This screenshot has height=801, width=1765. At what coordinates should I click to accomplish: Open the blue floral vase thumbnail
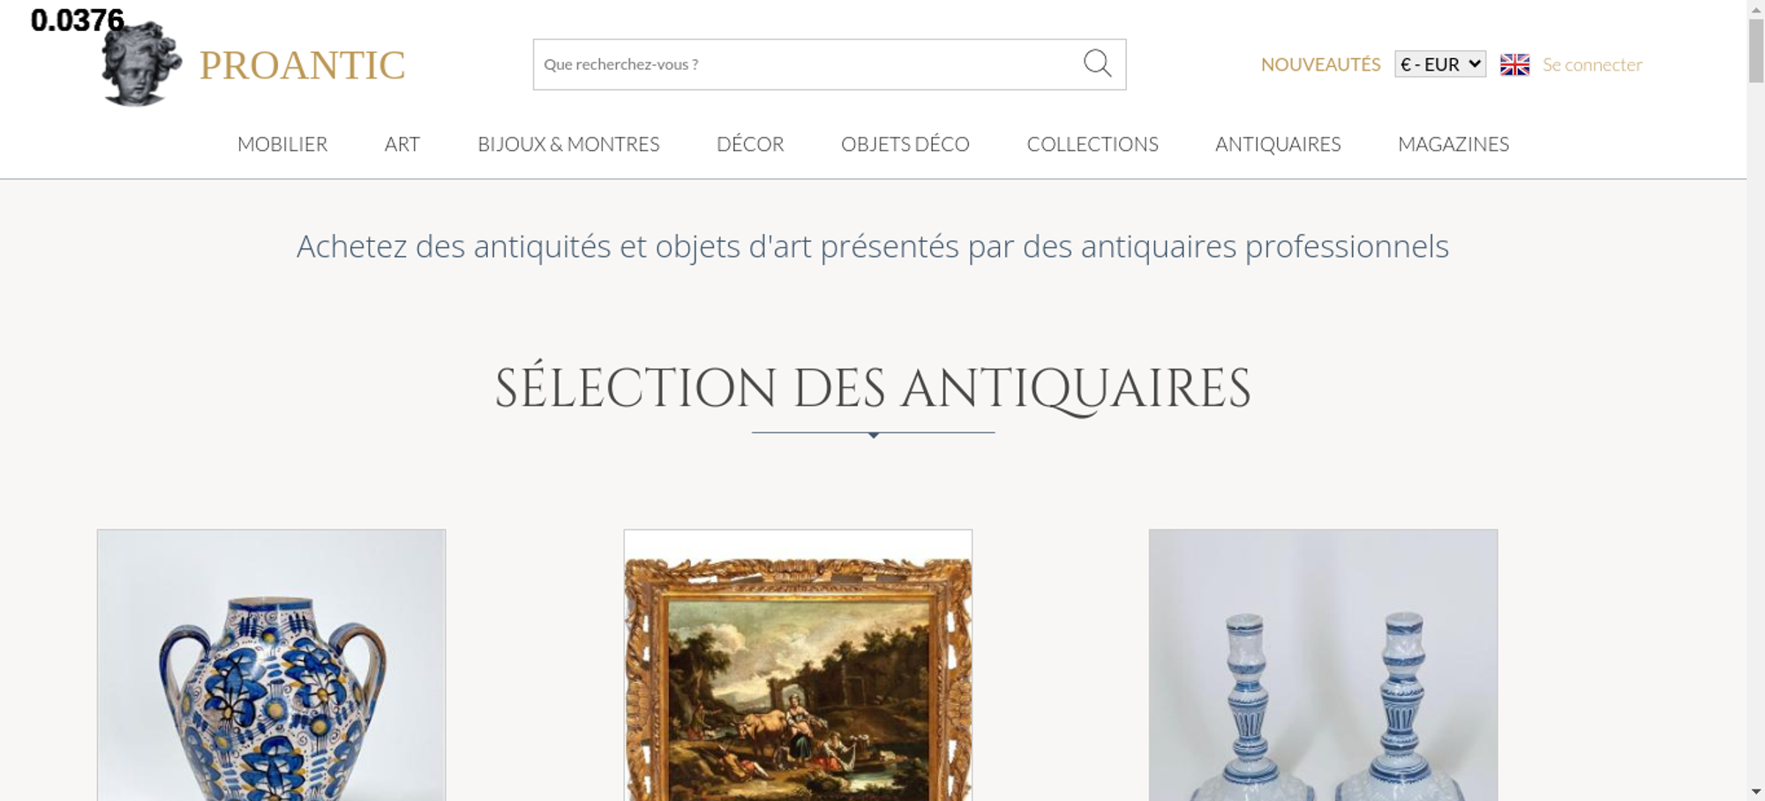tap(271, 665)
